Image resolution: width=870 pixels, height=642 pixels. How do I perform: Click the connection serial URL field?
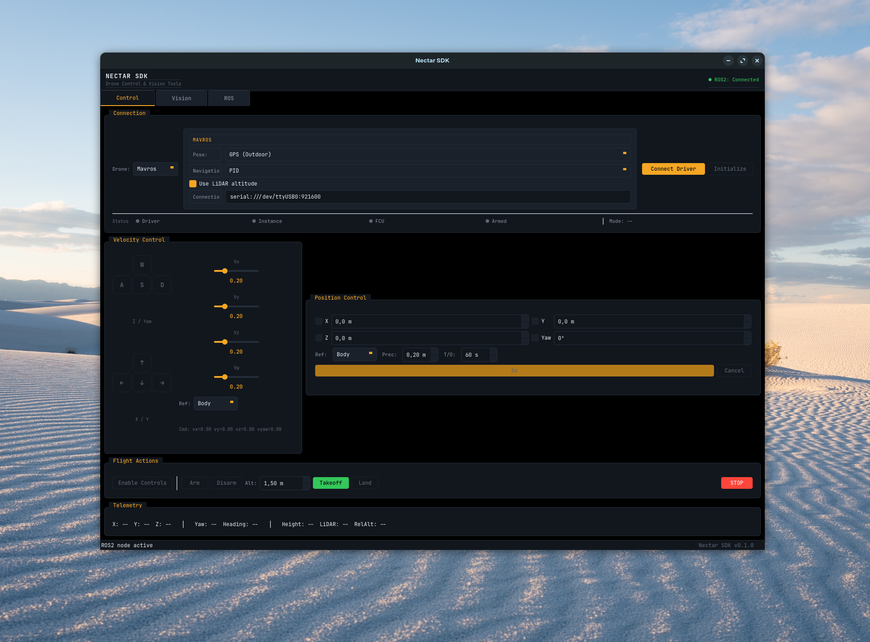click(428, 197)
